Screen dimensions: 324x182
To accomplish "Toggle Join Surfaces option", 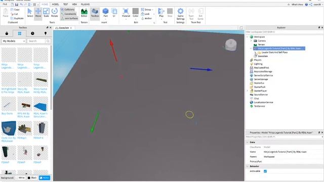I will [69, 18].
